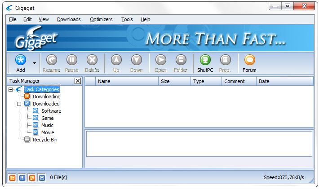Click the first orange grid status bar icon

point(13,178)
